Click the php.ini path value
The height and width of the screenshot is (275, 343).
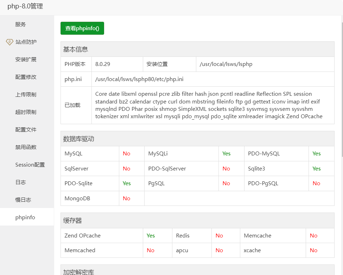point(139,79)
